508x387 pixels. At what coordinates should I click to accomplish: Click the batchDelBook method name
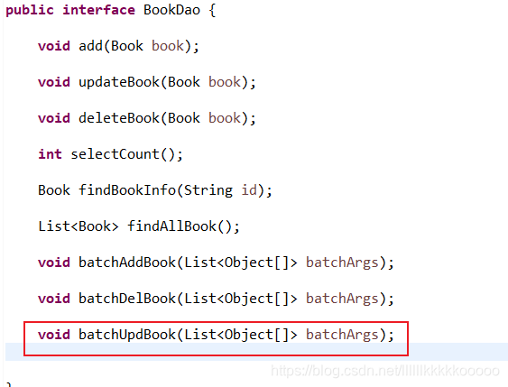pyautogui.click(x=127, y=299)
